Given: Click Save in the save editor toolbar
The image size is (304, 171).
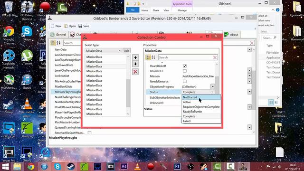Looking at the screenshot, I should point(84,26).
